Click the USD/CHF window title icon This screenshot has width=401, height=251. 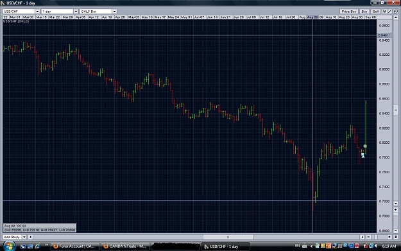click(x=3, y=3)
